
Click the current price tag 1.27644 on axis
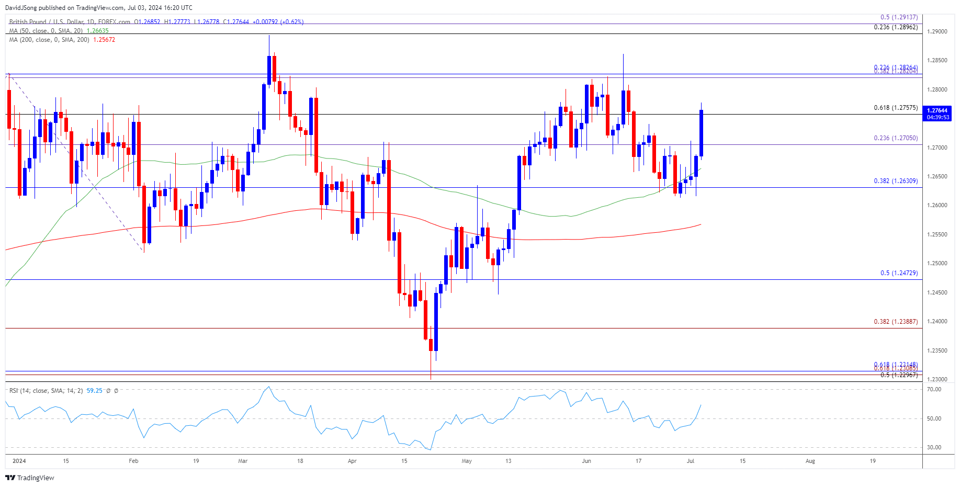pos(937,110)
